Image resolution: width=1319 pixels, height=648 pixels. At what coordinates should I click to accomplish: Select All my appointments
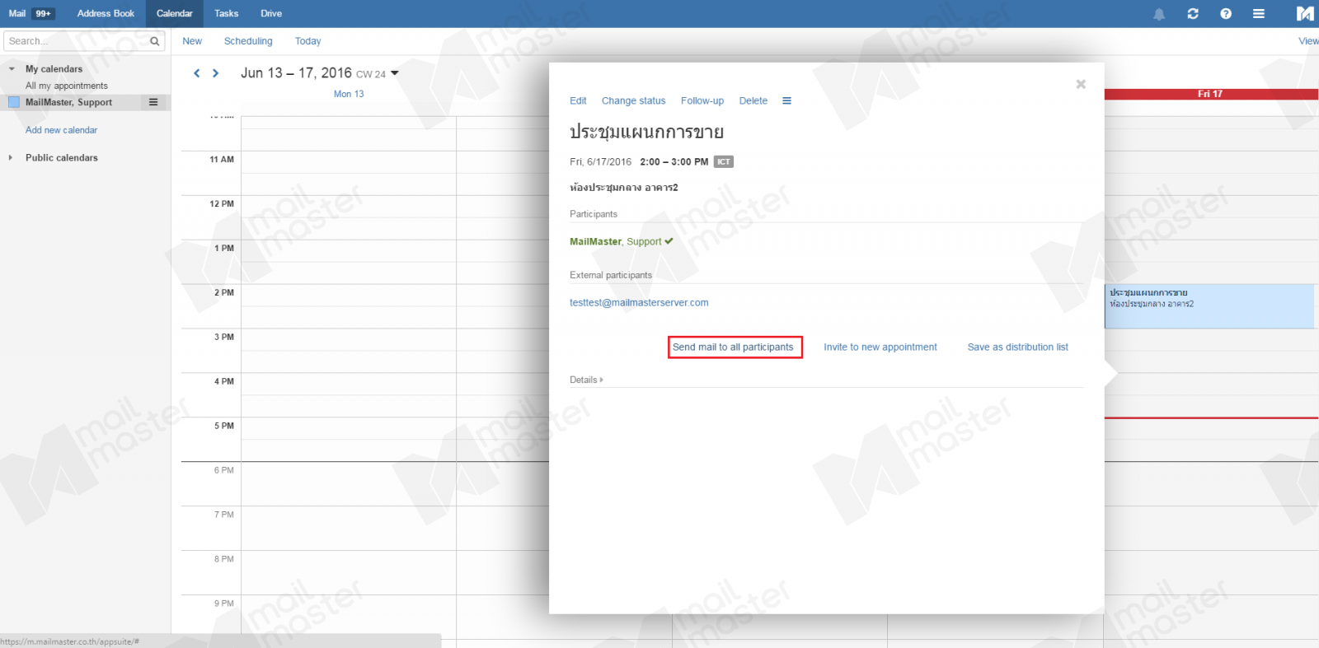pyautogui.click(x=66, y=86)
